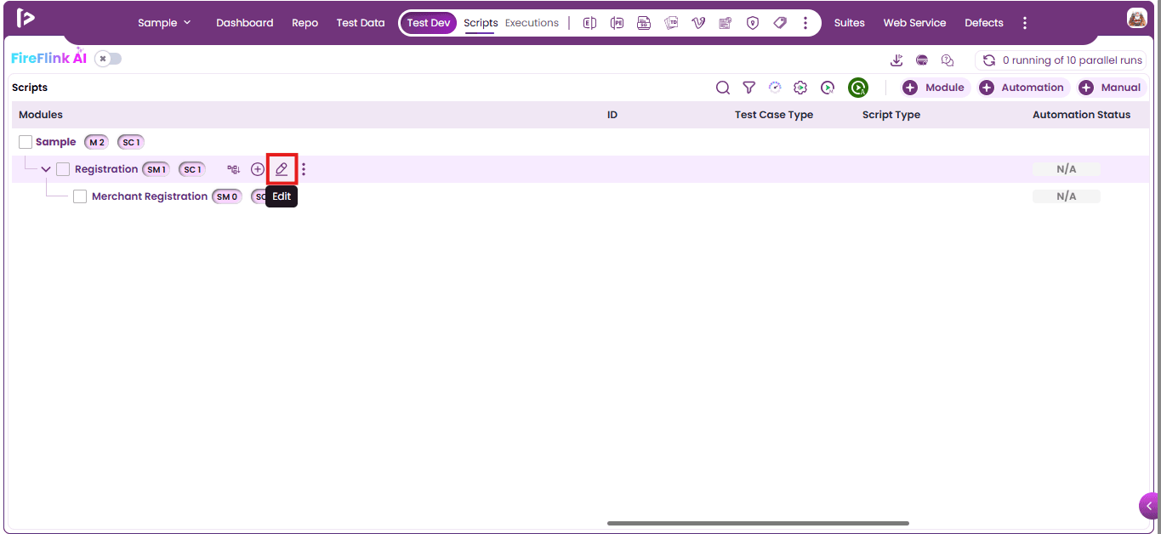Screen dimensions: 1161x534
Task: Open the Web Service menu
Action: click(914, 23)
